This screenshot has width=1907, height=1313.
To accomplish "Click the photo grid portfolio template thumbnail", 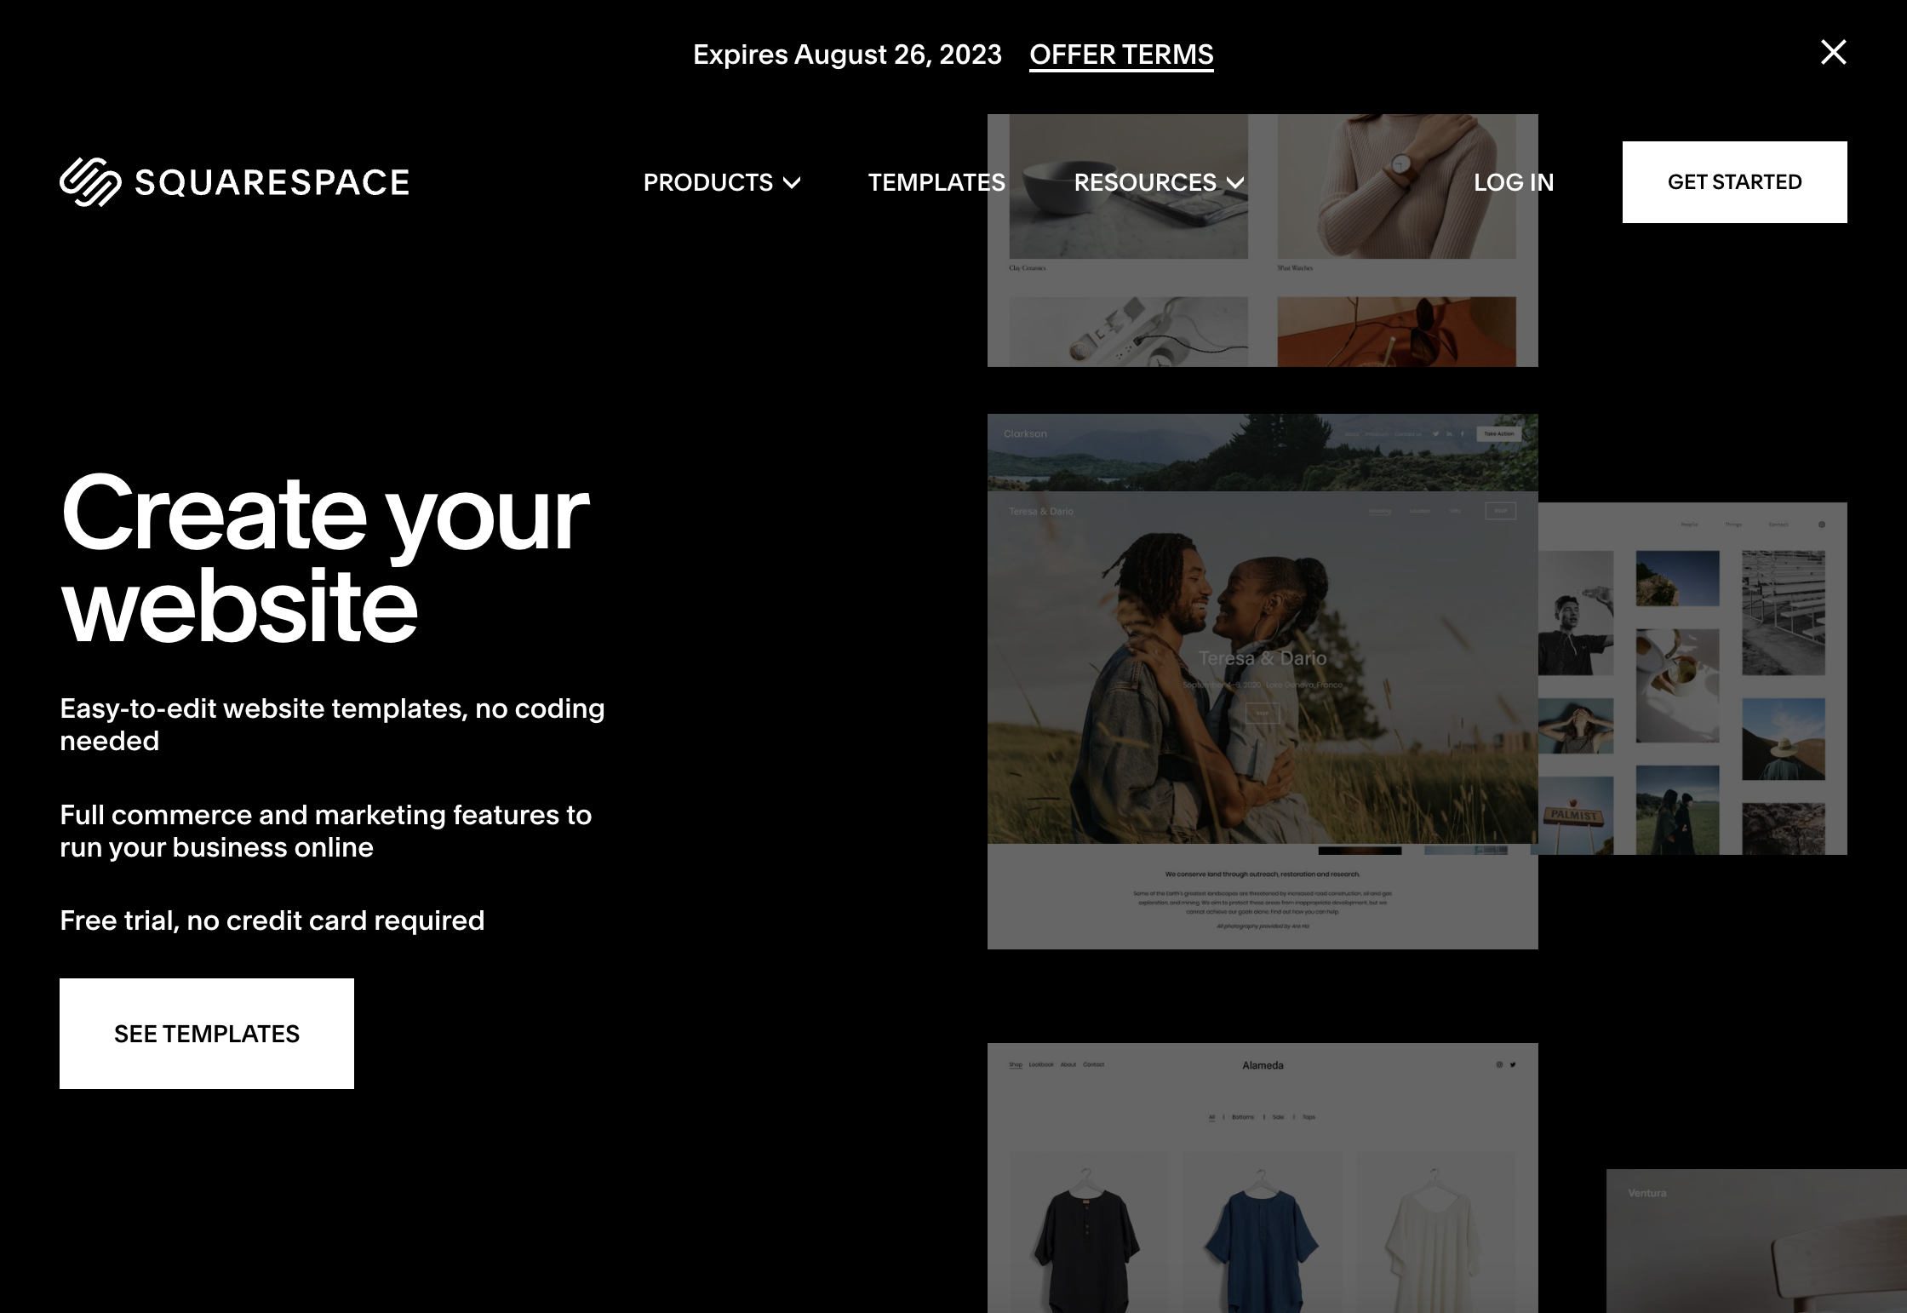I will point(1695,677).
